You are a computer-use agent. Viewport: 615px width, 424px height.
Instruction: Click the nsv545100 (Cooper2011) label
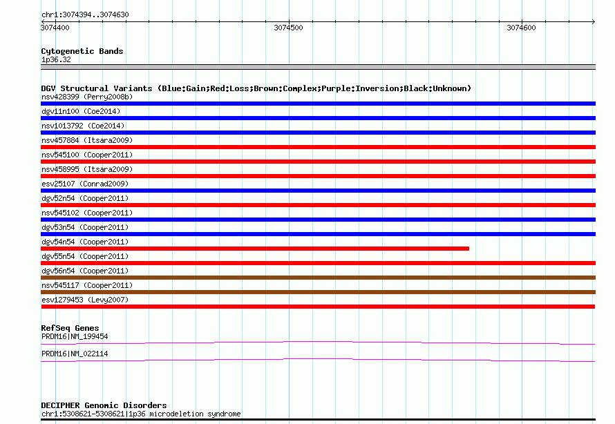tap(87, 155)
